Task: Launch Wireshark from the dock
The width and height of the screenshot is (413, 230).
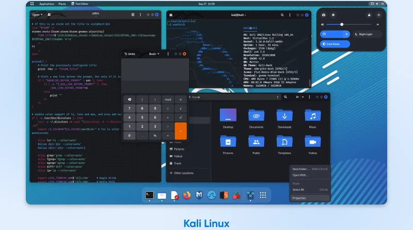Action: click(x=212, y=195)
